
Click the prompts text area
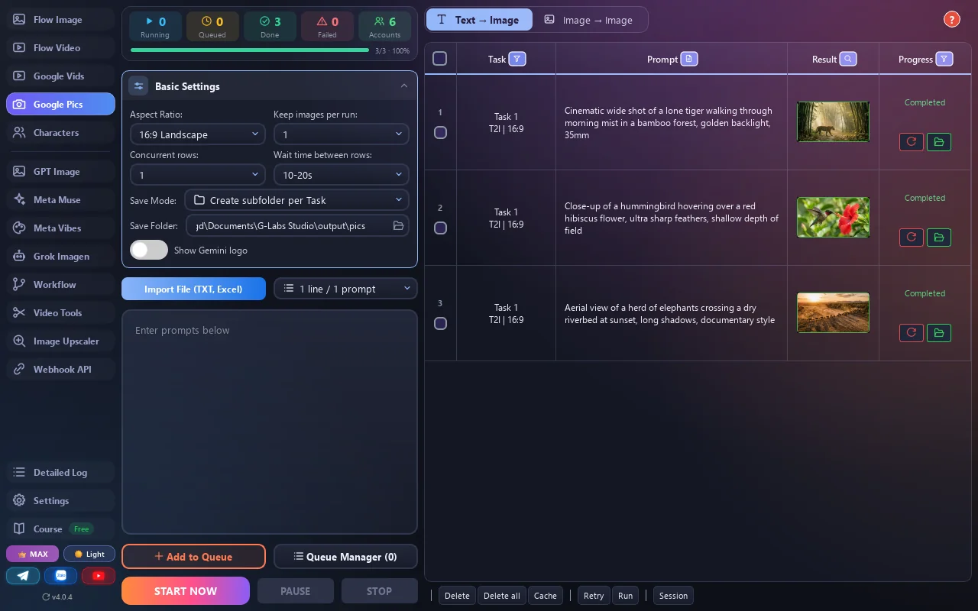pos(270,422)
